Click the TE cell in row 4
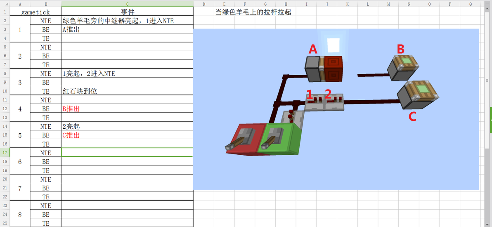 46,38
